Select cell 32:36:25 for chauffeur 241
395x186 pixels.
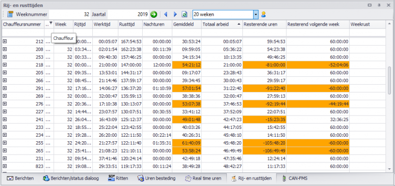[x=317, y=119]
